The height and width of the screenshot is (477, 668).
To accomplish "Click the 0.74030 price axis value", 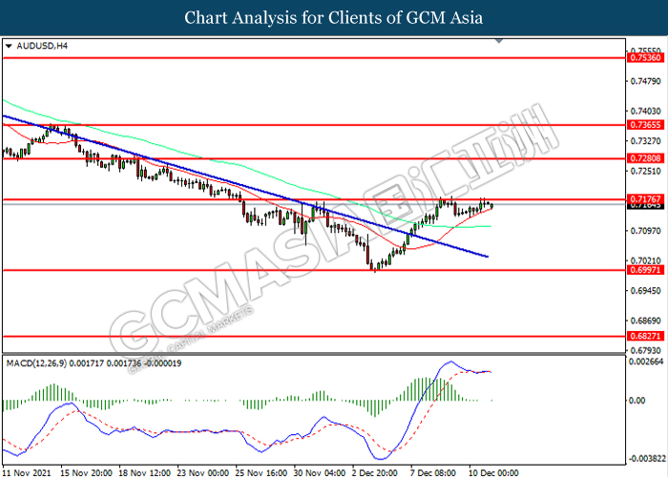I will click(646, 112).
